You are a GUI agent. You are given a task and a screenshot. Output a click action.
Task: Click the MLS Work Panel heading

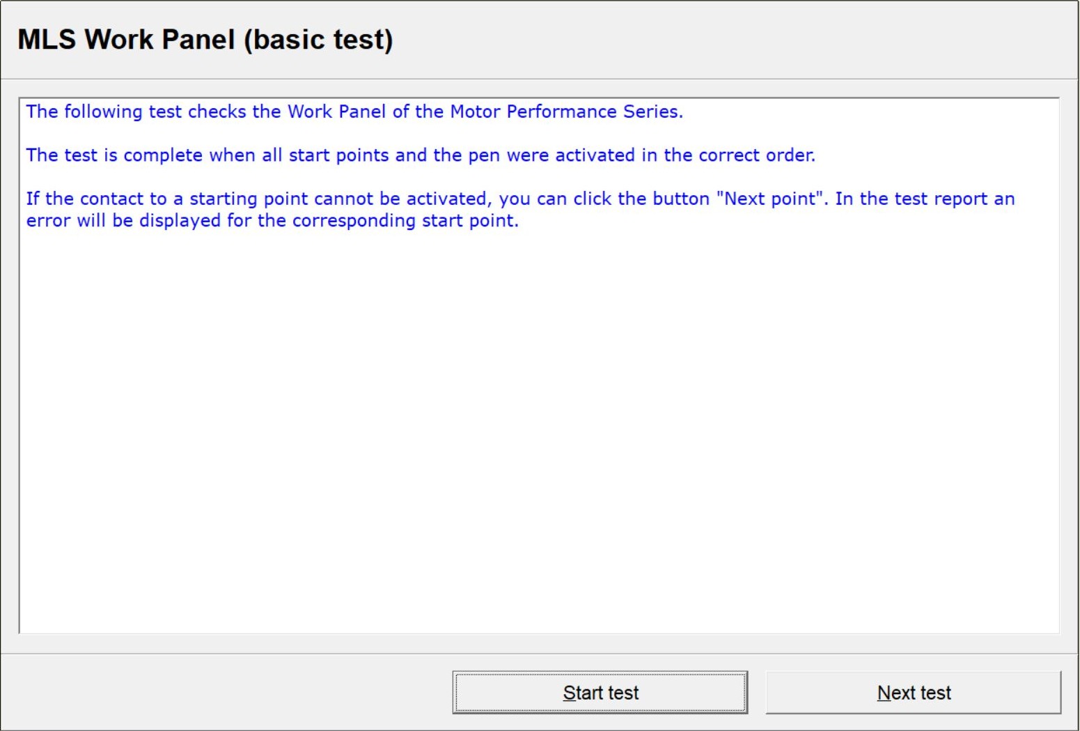[x=205, y=40]
